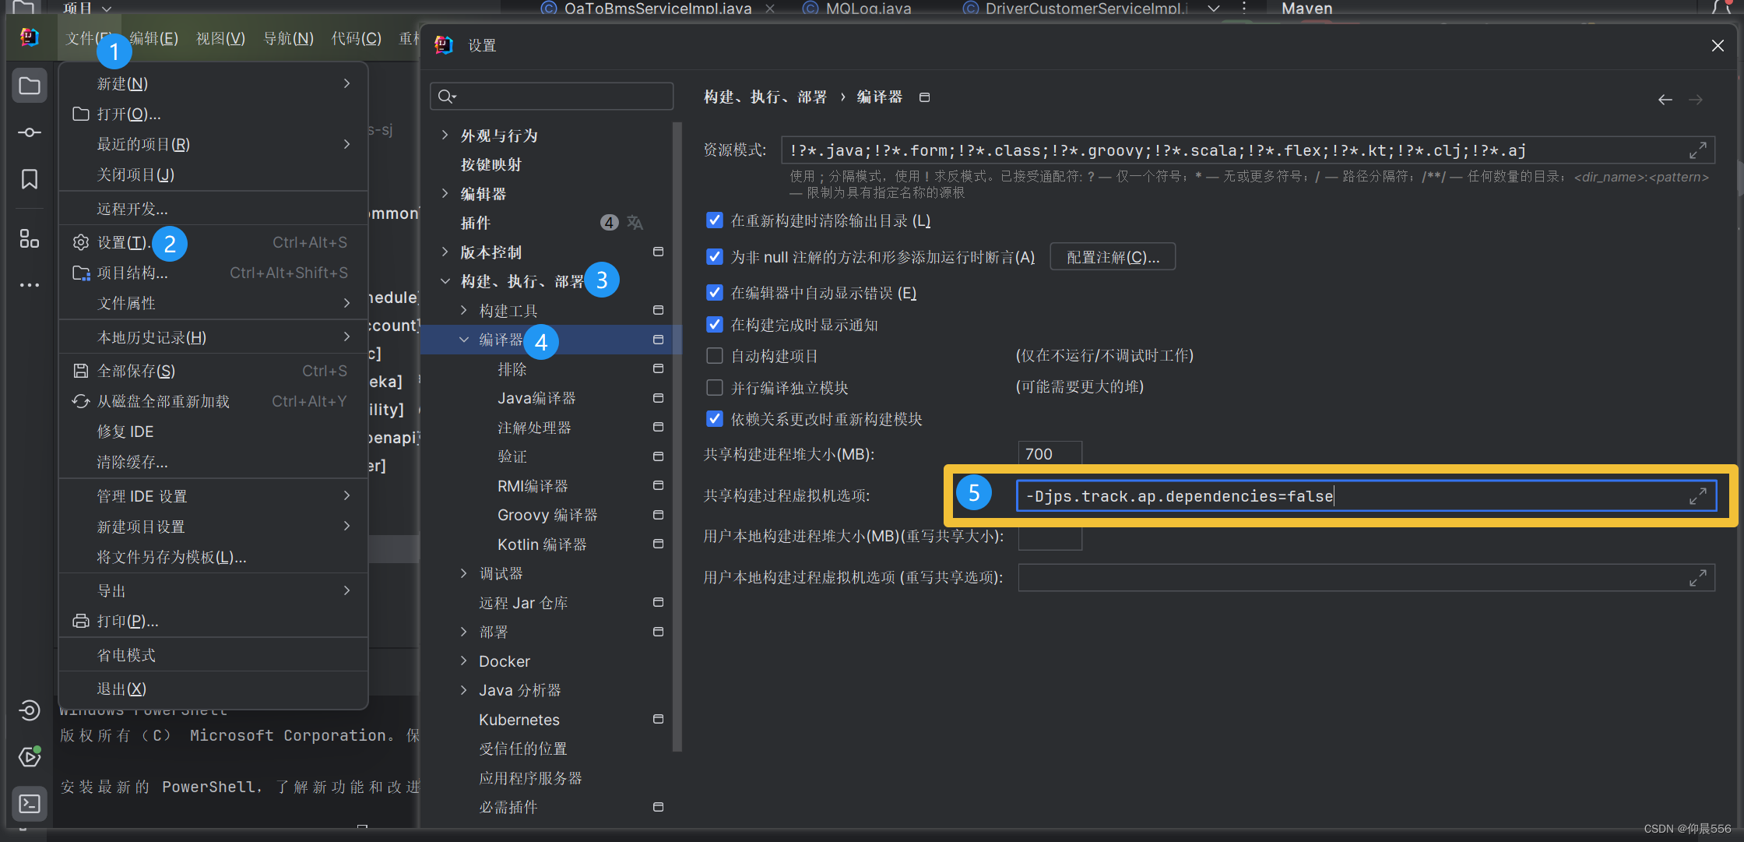The height and width of the screenshot is (842, 1744).
Task: Collapse 编译器 tree node
Action: [463, 340]
